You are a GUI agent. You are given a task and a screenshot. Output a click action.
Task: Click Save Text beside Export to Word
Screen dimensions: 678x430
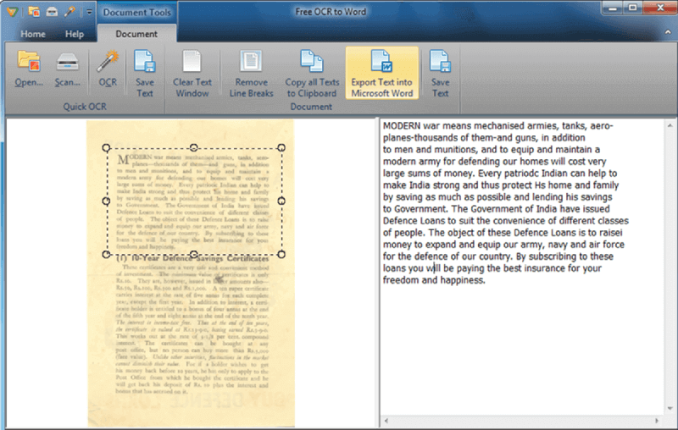[x=440, y=72]
